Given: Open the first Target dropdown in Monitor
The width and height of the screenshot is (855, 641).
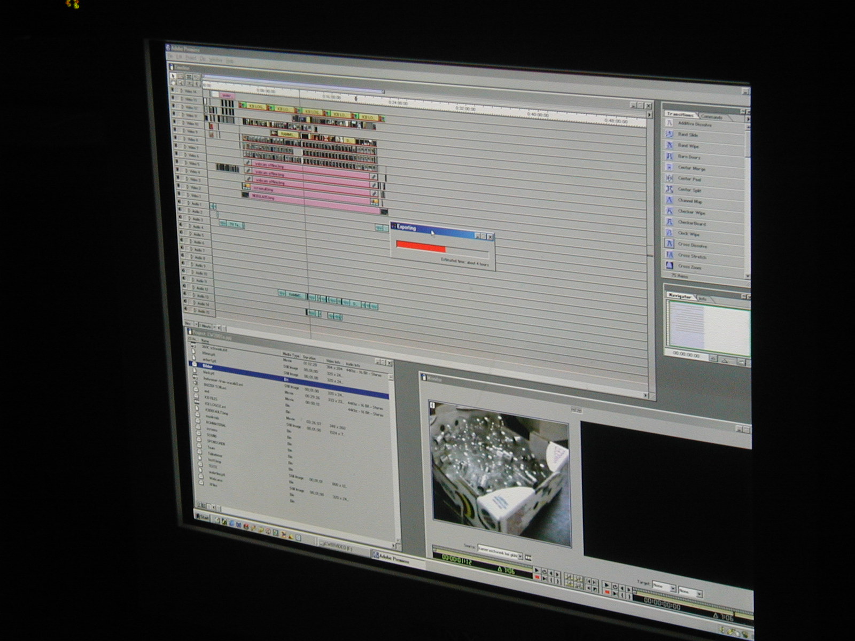Looking at the screenshot, I should click(x=673, y=588).
